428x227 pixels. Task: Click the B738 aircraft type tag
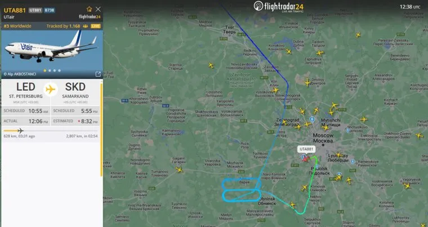[50, 10]
